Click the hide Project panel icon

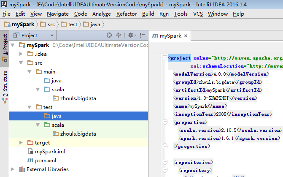tap(143, 35)
